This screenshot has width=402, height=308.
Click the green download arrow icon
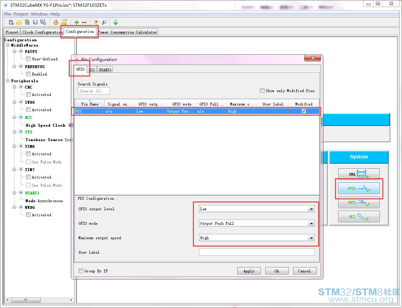[116, 22]
